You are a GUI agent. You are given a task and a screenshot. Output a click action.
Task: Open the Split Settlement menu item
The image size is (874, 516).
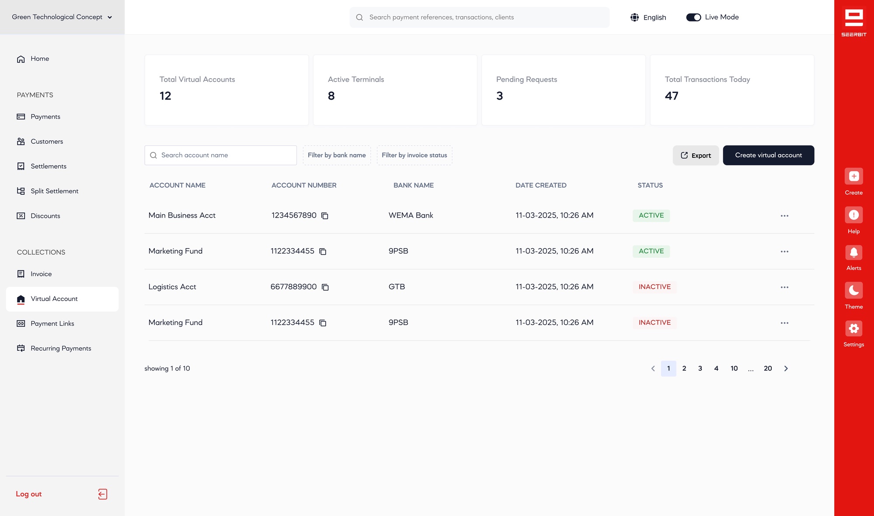[x=55, y=191]
